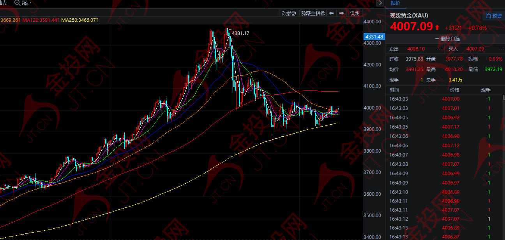This screenshot has height=240, width=505.
Task: Click the 4000.00 price axis label
Action: tap(372, 108)
